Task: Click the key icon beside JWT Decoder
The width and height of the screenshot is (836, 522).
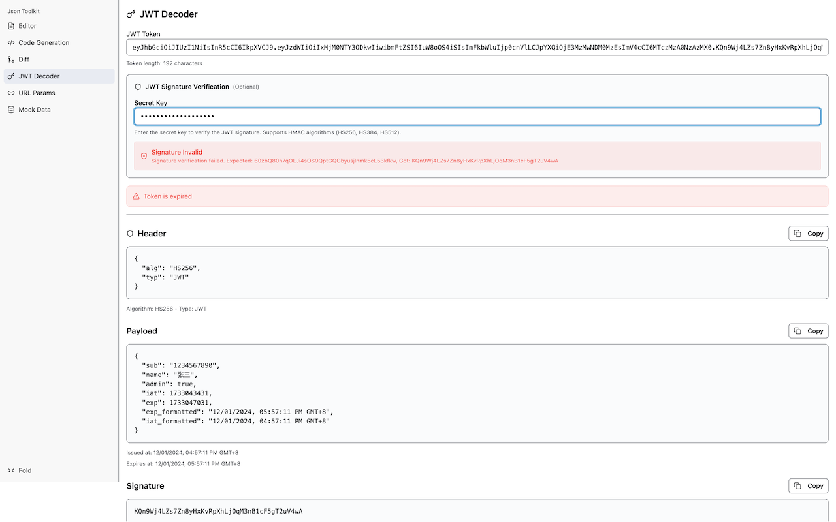Action: pyautogui.click(x=10, y=76)
